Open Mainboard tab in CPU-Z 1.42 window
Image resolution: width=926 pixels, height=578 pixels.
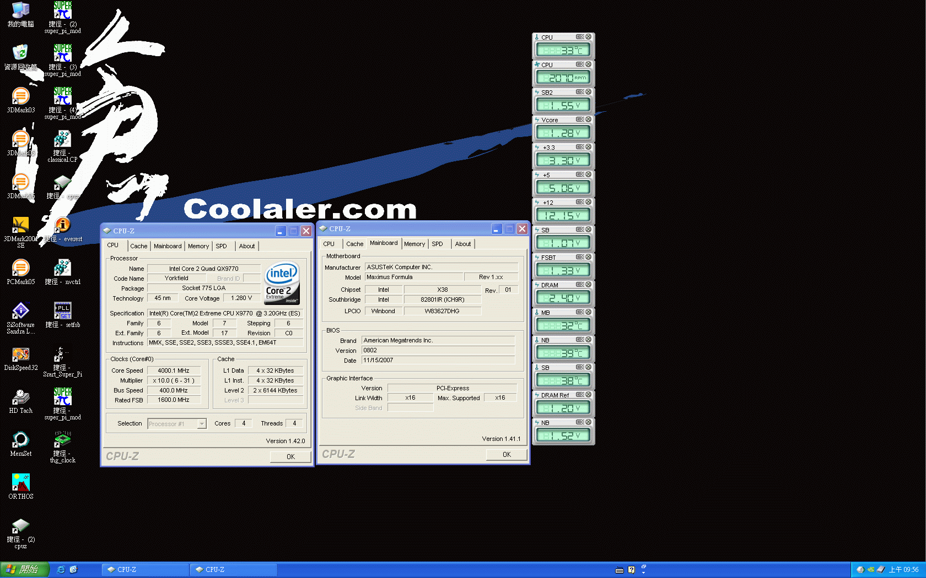coord(168,246)
